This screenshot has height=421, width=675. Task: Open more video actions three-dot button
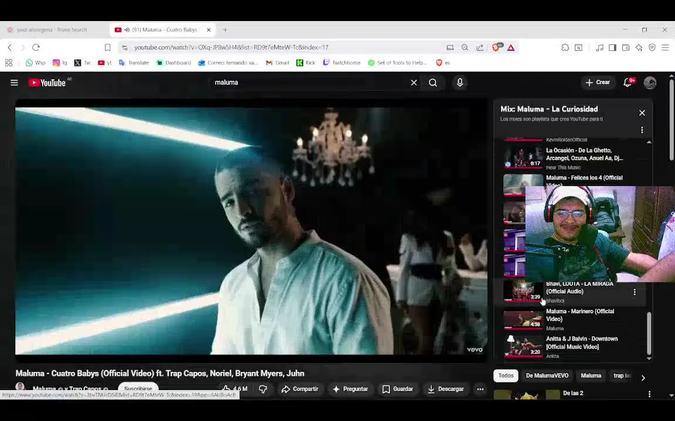(x=480, y=389)
